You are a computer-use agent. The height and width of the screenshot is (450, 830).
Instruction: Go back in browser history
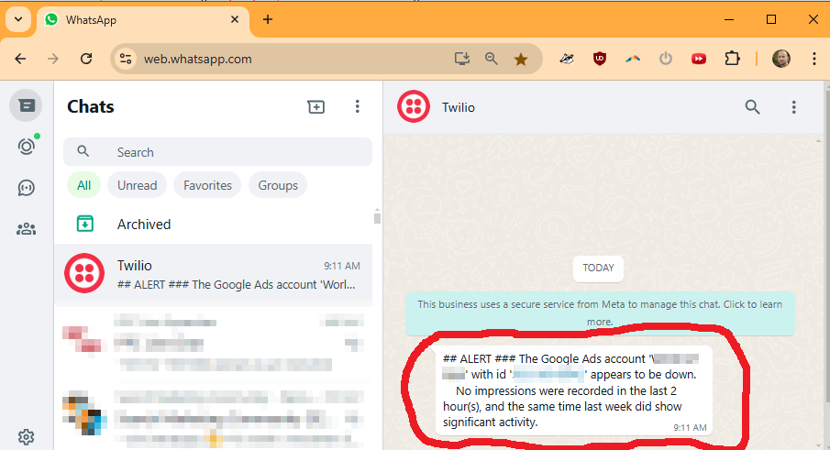[x=21, y=59]
